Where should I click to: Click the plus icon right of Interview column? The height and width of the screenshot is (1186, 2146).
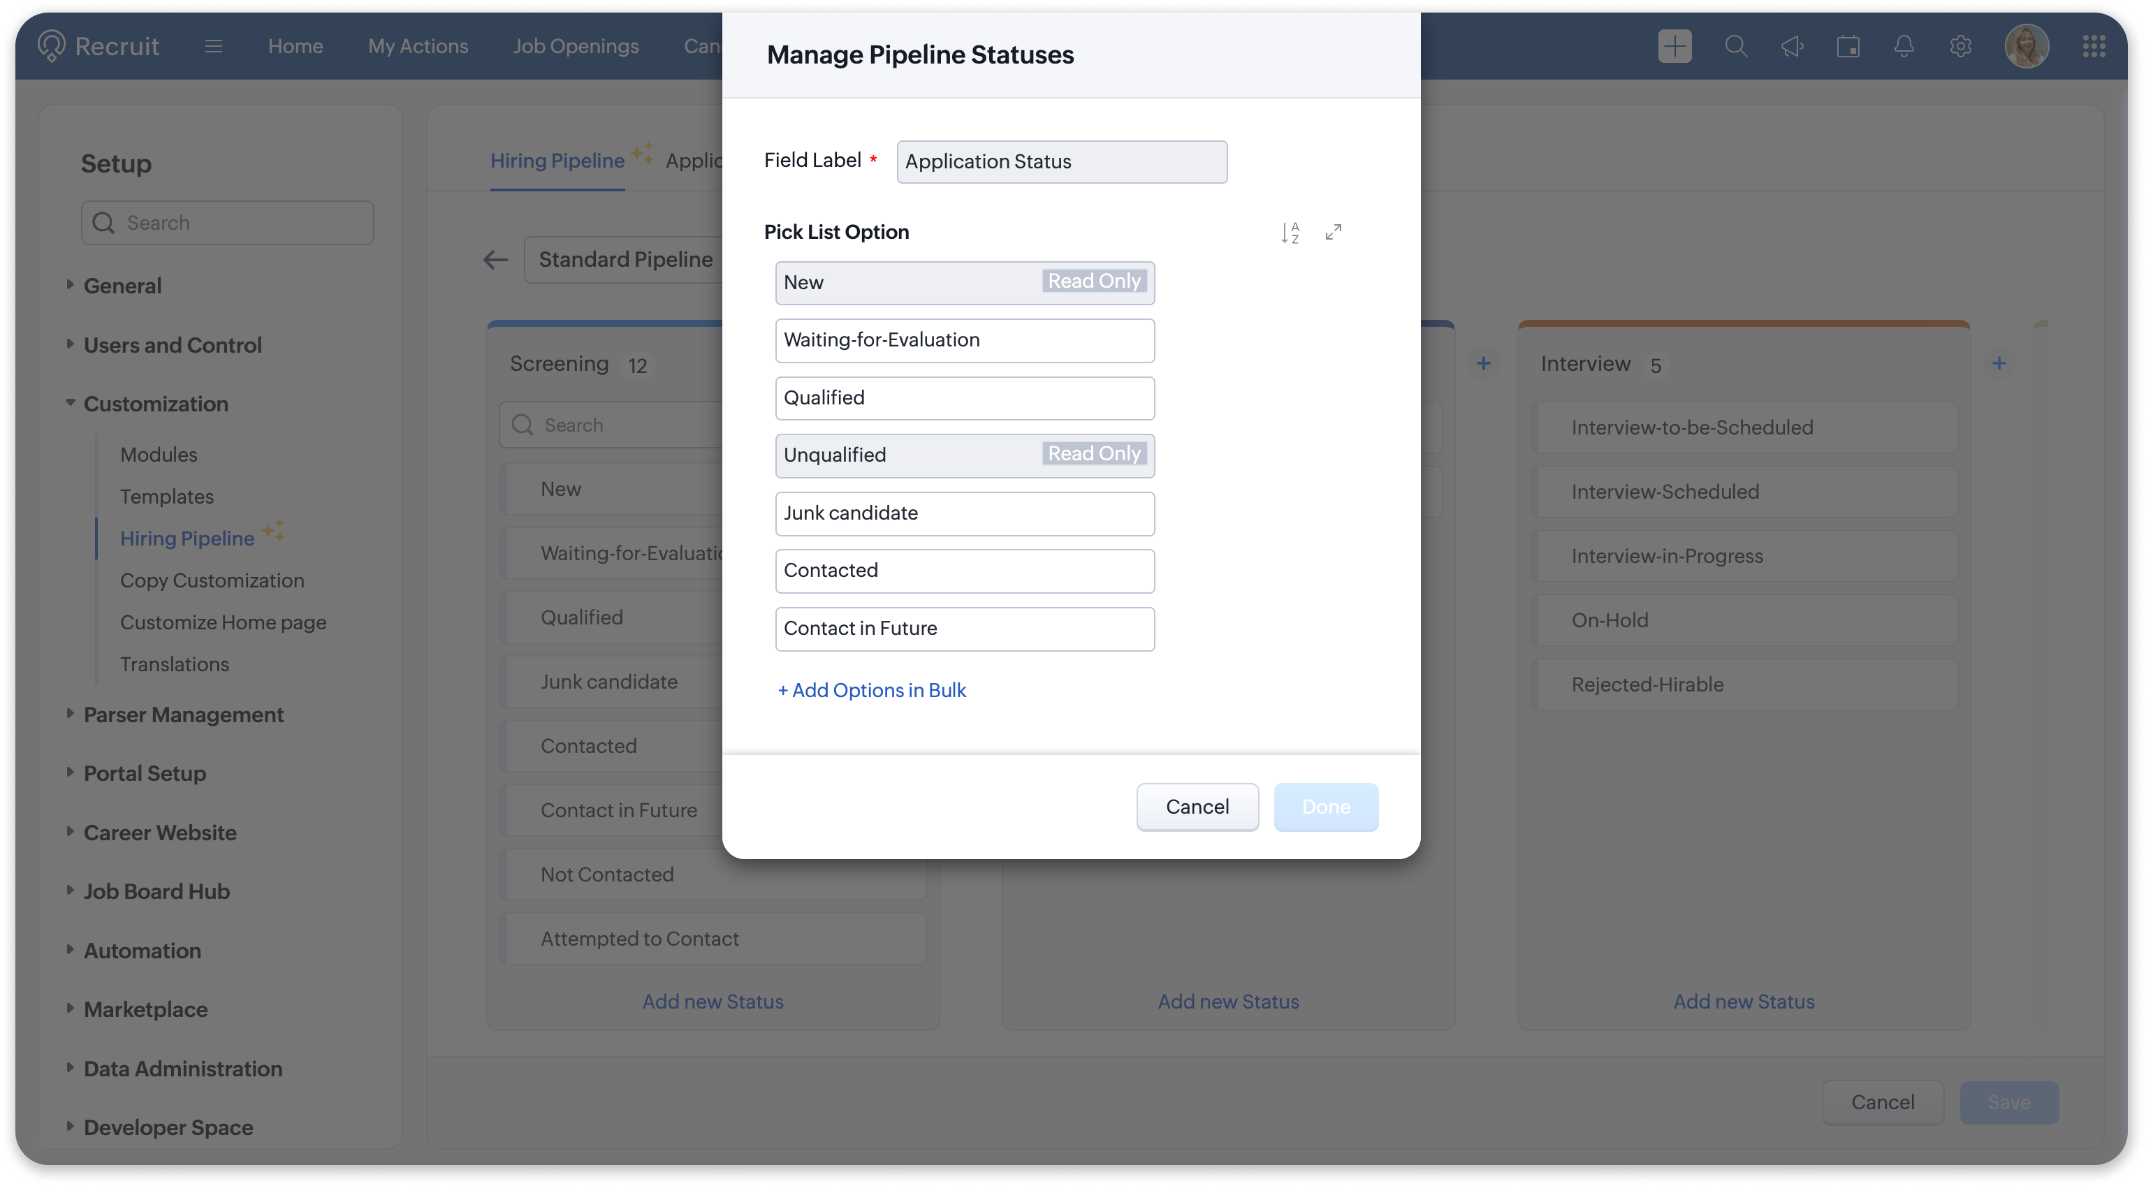(x=1999, y=363)
